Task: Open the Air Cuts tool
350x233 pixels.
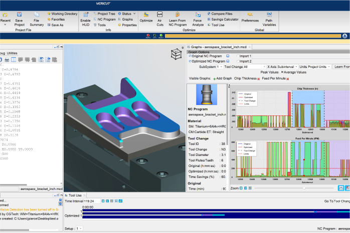Action: 160,15
